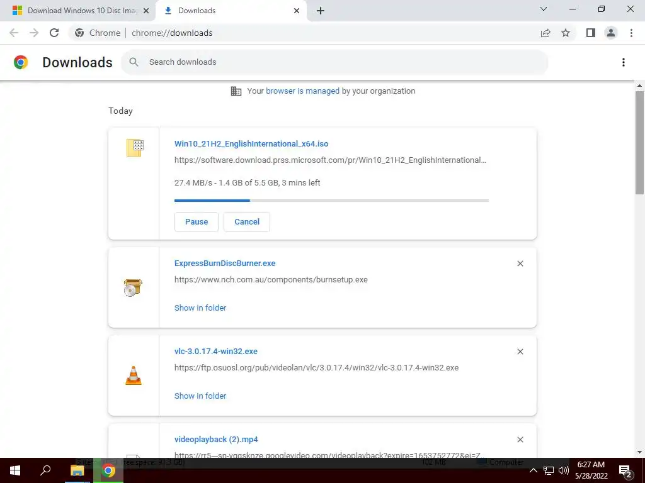
Task: Open a new tab with plus button
Action: point(321,11)
